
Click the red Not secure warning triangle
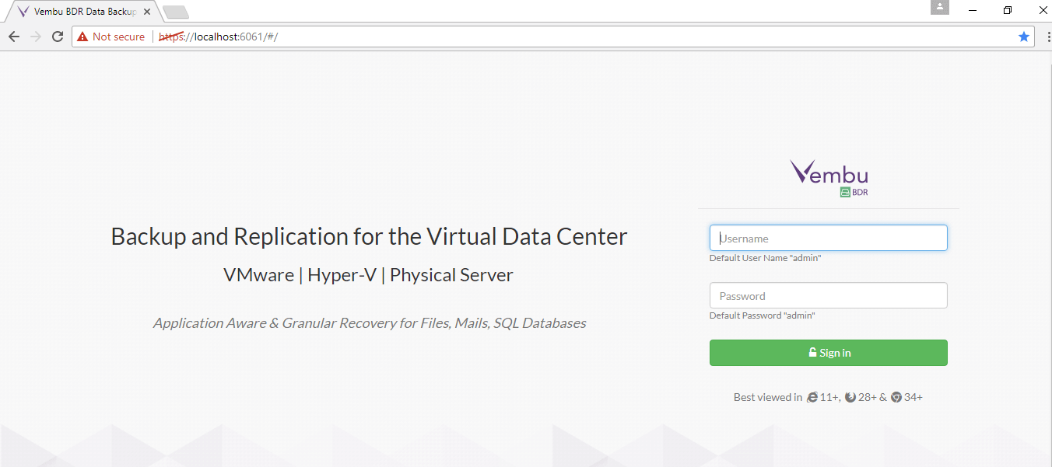point(82,37)
